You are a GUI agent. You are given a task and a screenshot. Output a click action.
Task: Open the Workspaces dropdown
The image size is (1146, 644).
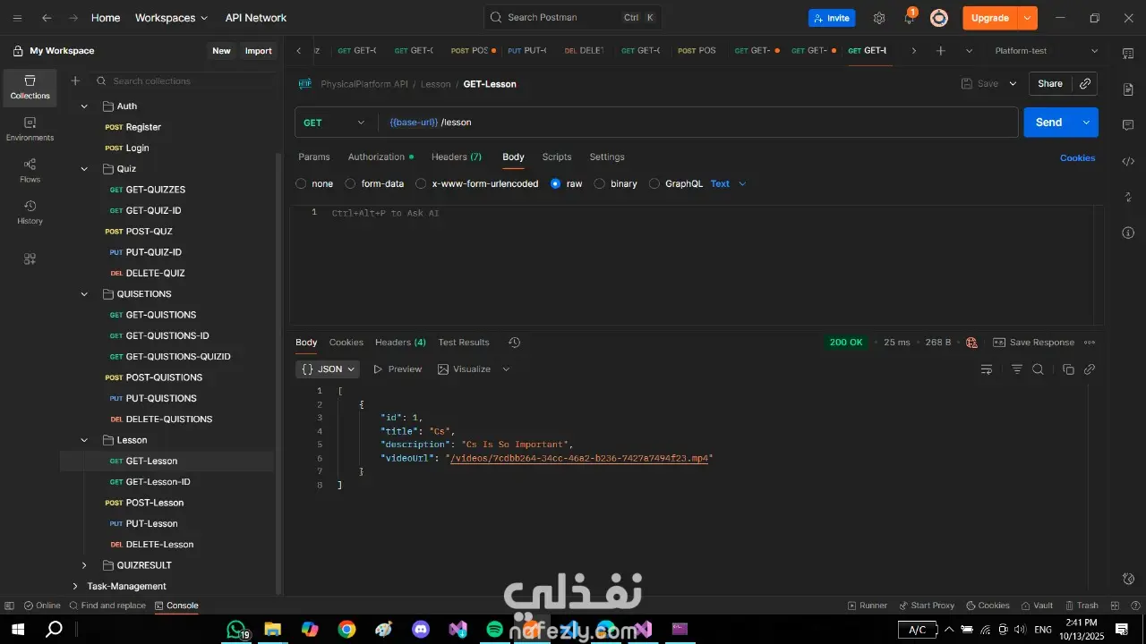pyautogui.click(x=171, y=18)
